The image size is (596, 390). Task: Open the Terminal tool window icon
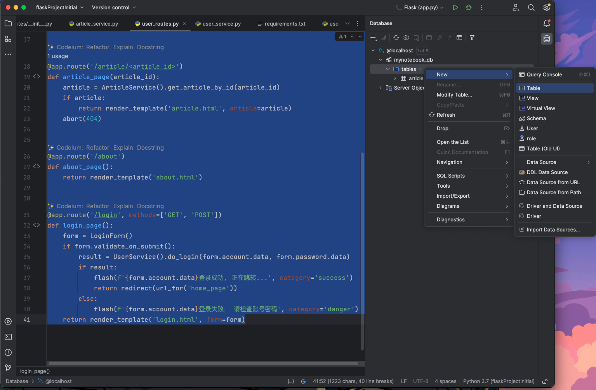pos(8,337)
